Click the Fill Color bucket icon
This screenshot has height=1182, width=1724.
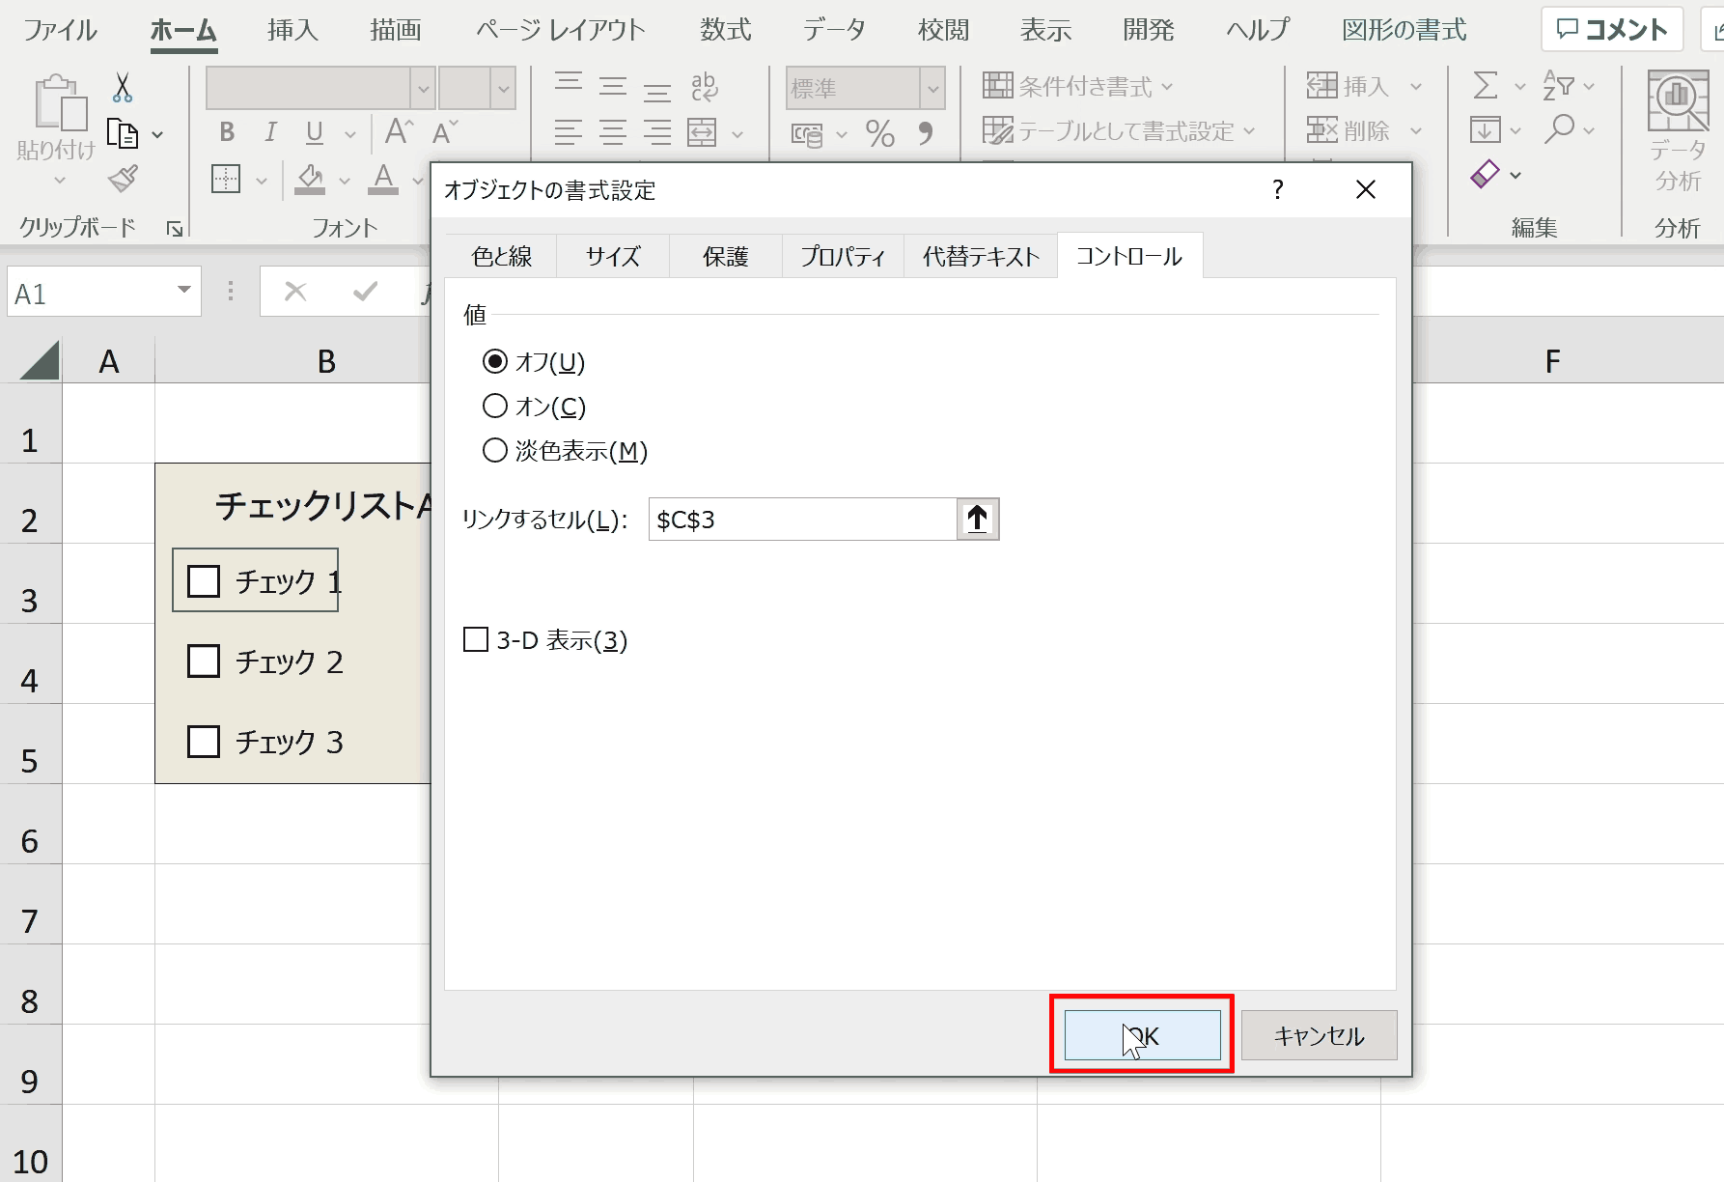[x=310, y=179]
